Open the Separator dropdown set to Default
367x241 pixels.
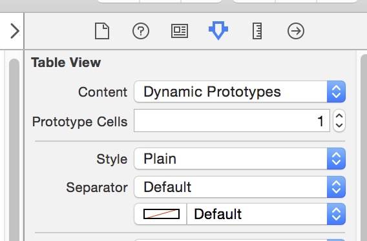[240, 187]
